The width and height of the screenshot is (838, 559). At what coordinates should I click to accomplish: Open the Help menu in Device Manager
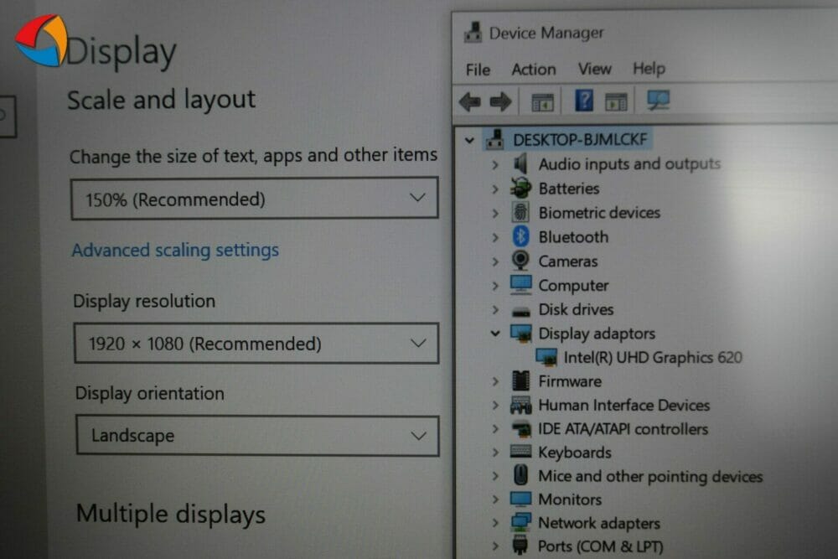click(x=649, y=69)
